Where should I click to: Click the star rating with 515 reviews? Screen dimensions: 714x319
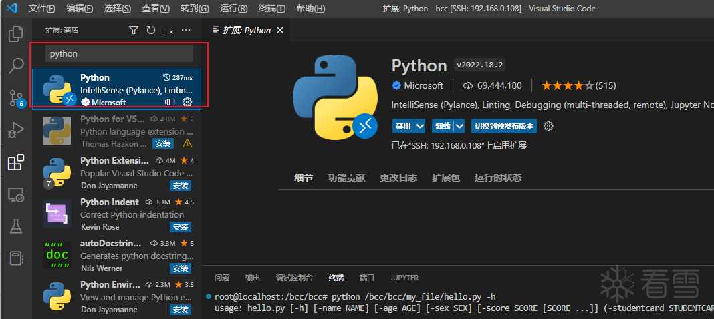pyautogui.click(x=578, y=85)
